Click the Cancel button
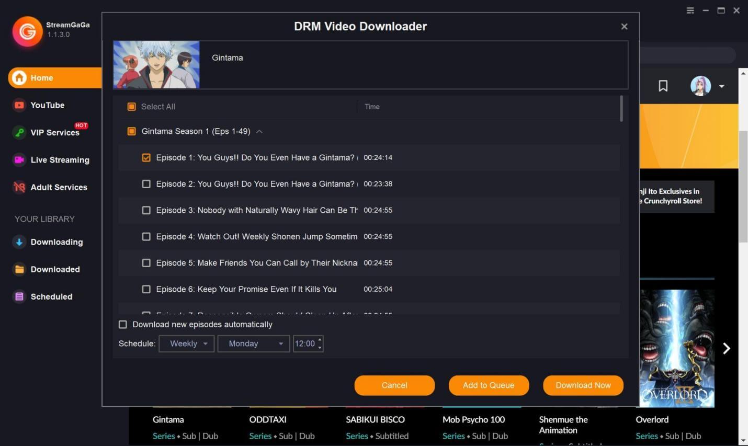The width and height of the screenshot is (748, 446). [394, 385]
